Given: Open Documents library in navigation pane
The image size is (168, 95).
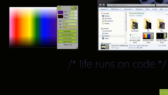Looking at the screenshot, I should pos(107,31).
